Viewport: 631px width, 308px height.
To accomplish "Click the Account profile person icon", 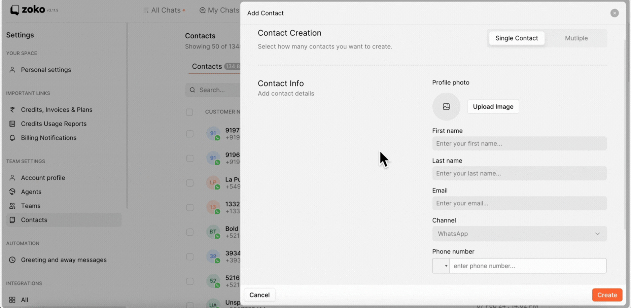I will tap(12, 178).
